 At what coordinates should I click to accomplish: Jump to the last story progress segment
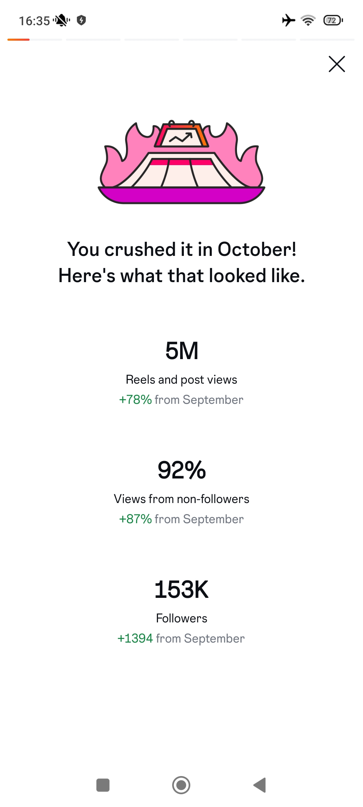pos(327,40)
